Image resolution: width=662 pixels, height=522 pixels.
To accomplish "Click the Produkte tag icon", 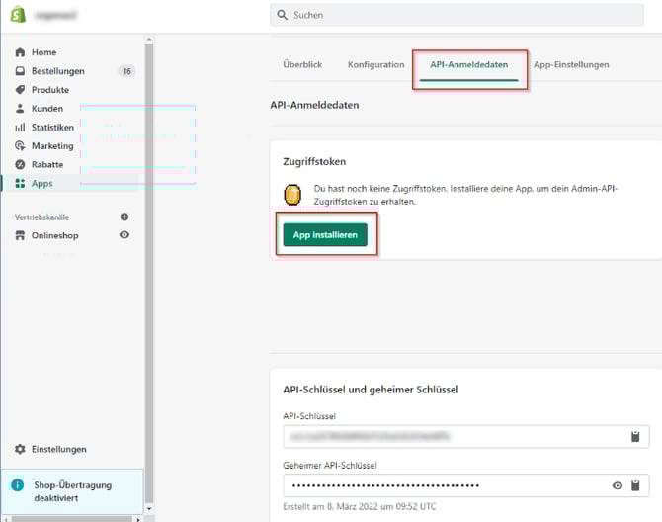I will tap(20, 90).
